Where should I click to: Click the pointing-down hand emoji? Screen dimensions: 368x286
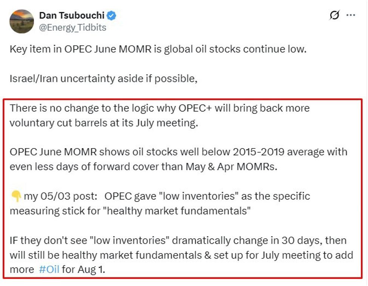[16, 196]
